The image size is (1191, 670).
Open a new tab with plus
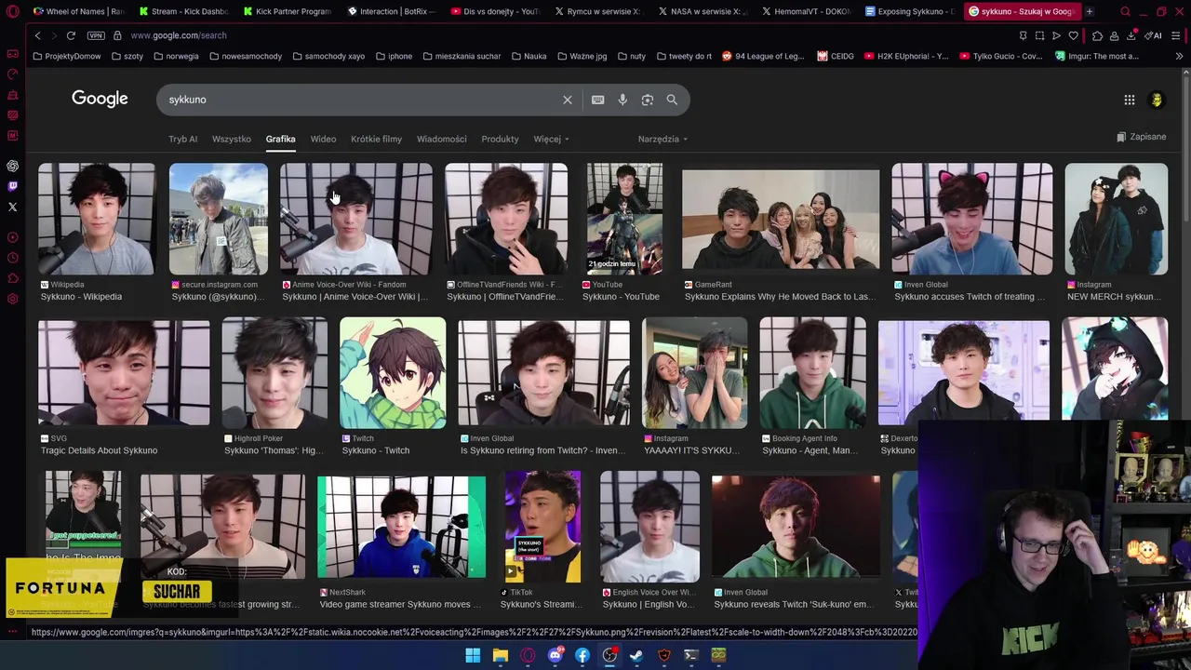1090,11
